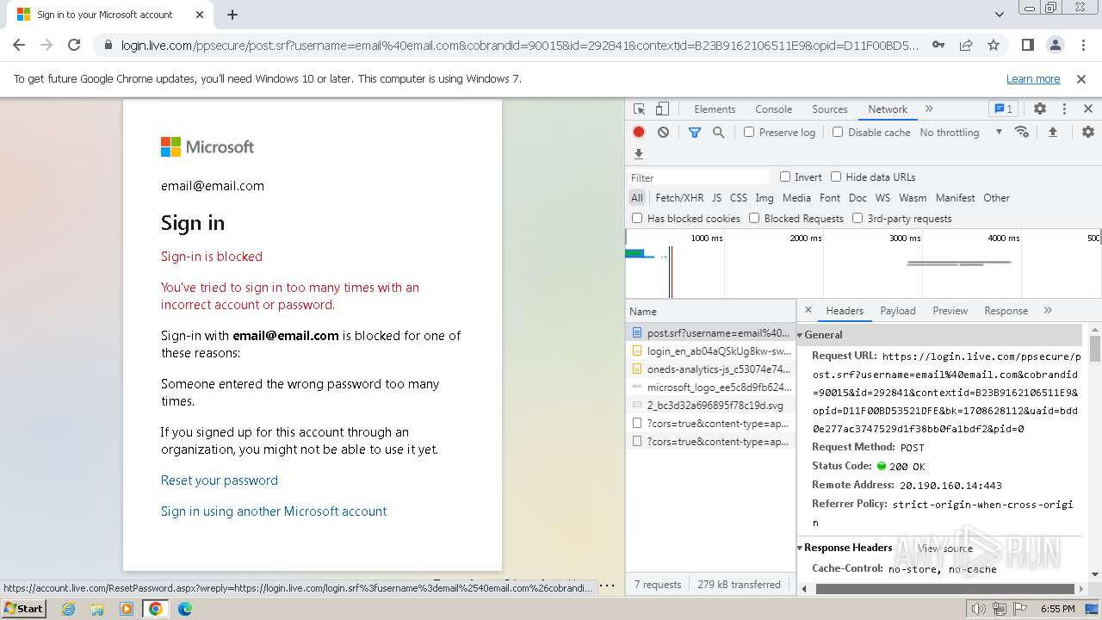Reload the page
1102x620 pixels.
[74, 45]
